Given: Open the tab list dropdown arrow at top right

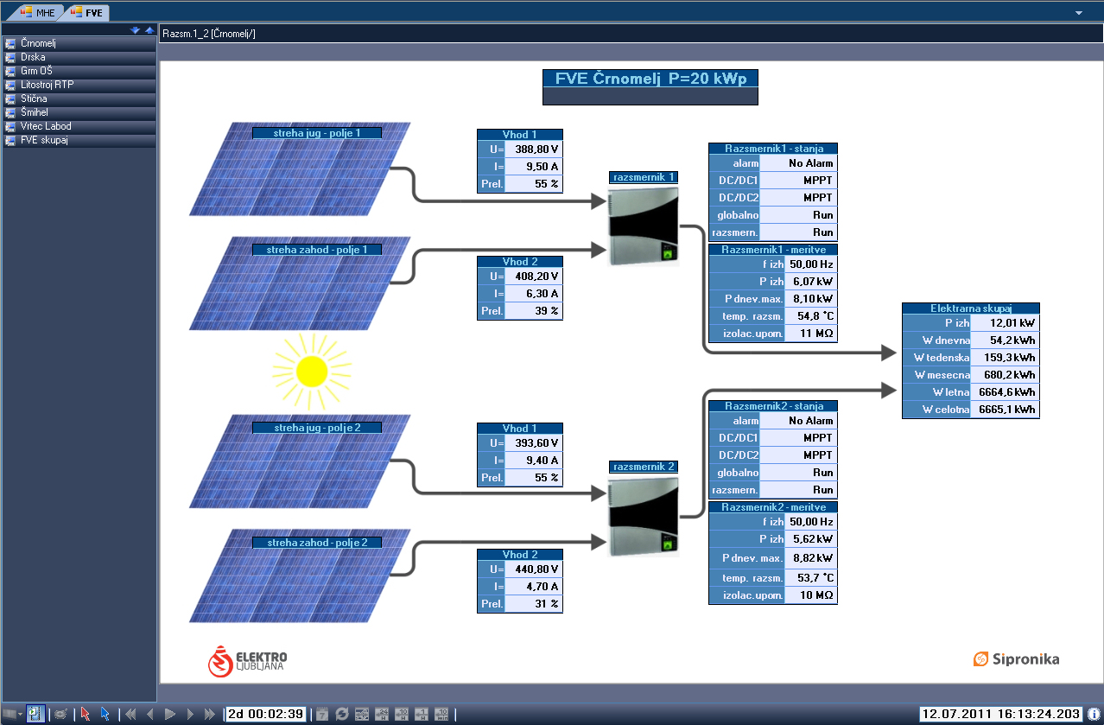Looking at the screenshot, I should coord(1079,13).
